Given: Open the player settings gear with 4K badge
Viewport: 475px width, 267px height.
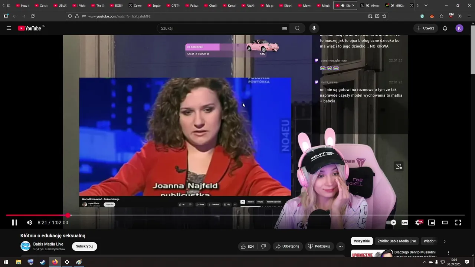Looking at the screenshot, I should point(419,222).
